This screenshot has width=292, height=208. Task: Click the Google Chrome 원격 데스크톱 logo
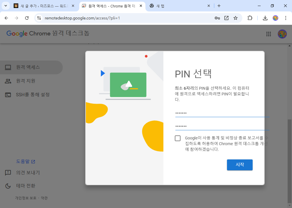[x=48, y=33]
